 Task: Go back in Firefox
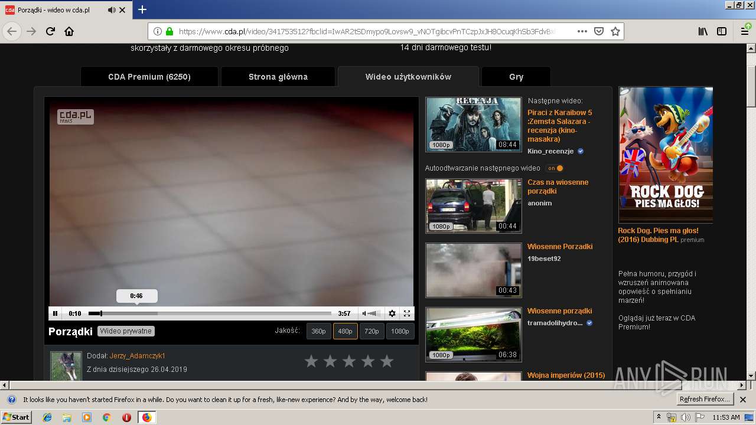12,31
